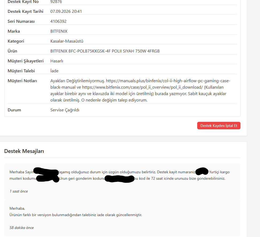Click the status value Servise Çağrıldı

[65, 110]
